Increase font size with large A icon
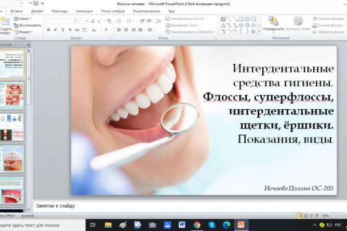The width and height of the screenshot is (347, 231). pos(93,21)
